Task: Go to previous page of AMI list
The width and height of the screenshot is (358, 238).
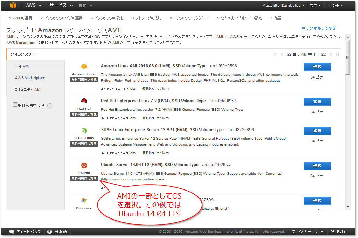Action: (282, 54)
